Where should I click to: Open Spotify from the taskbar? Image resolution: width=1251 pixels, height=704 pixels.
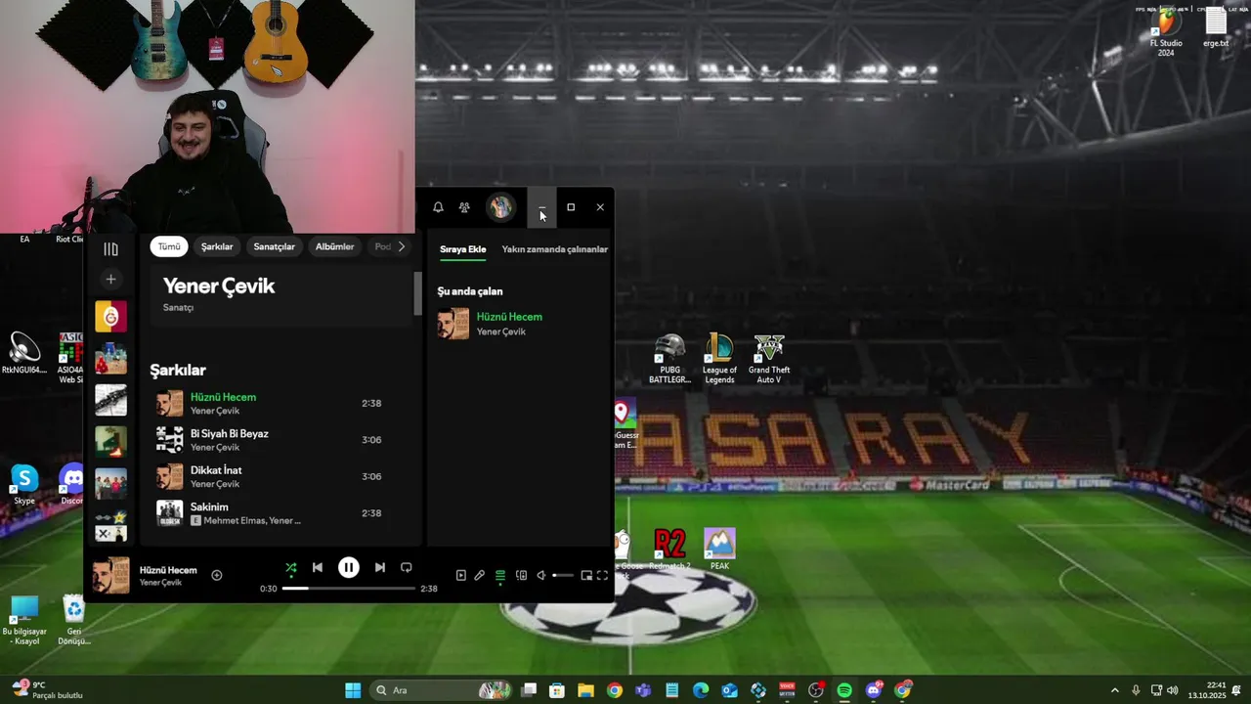coord(844,690)
